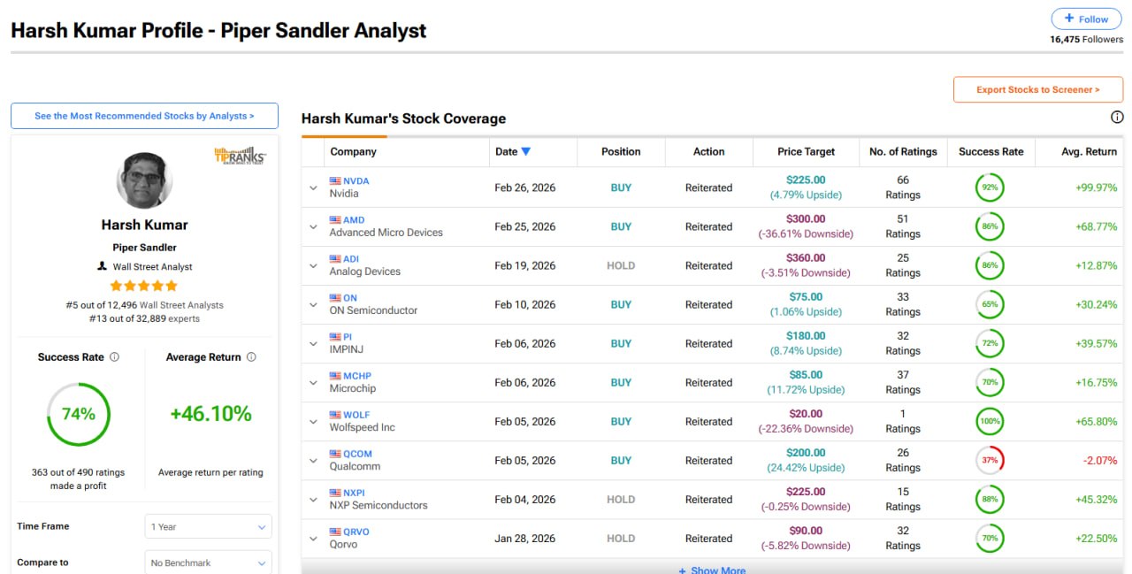Click the NXP 88% success circle
The width and height of the screenshot is (1132, 574).
[990, 499]
